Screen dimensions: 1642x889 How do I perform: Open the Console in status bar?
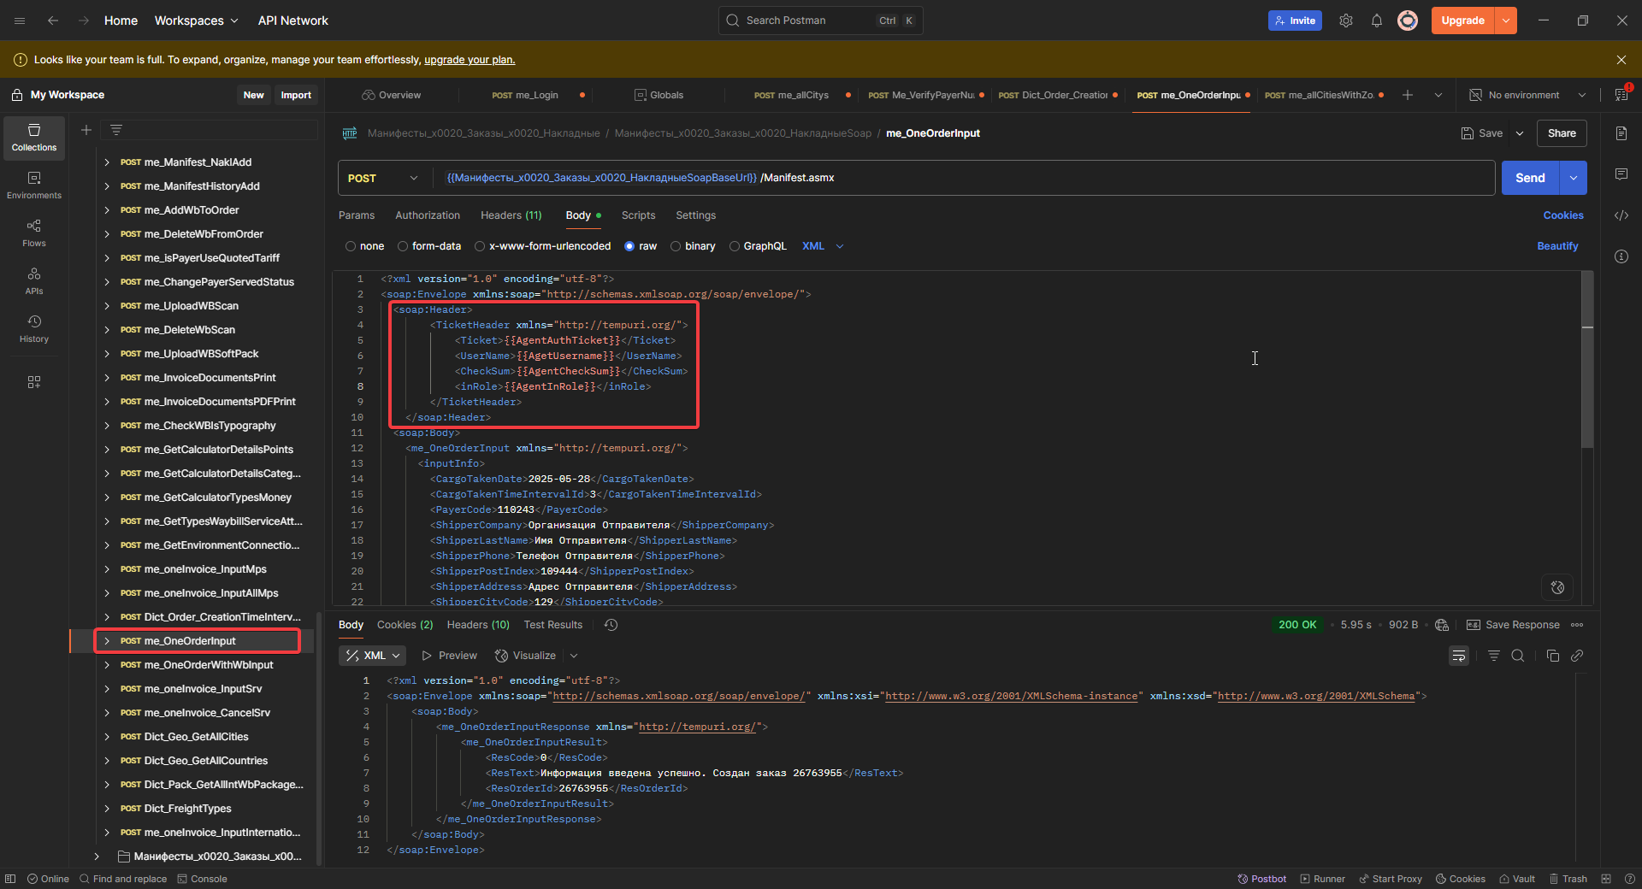[202, 879]
